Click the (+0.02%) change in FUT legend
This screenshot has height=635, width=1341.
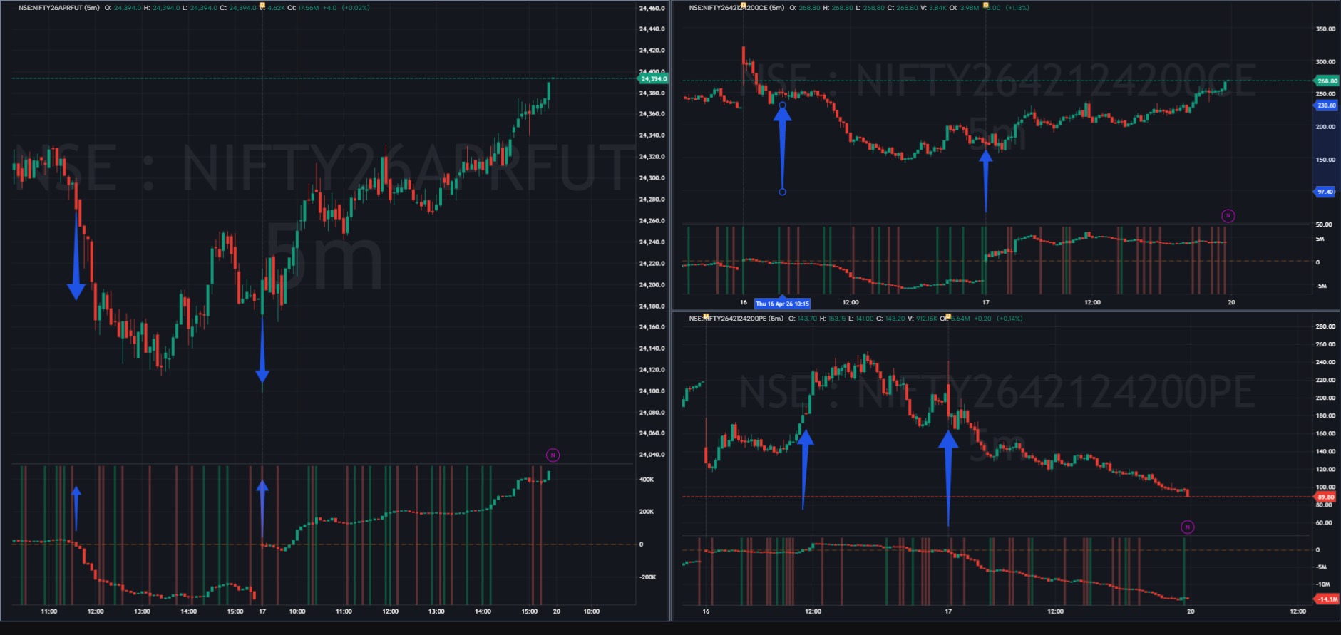point(356,8)
